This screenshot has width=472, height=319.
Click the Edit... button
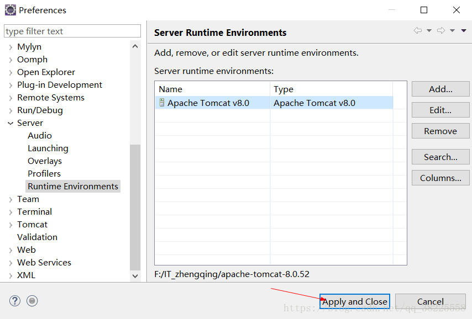(440, 110)
